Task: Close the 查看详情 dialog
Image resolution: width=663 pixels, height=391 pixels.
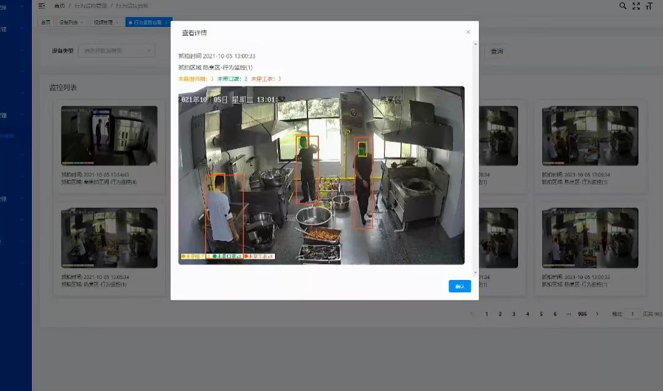Action: point(468,32)
